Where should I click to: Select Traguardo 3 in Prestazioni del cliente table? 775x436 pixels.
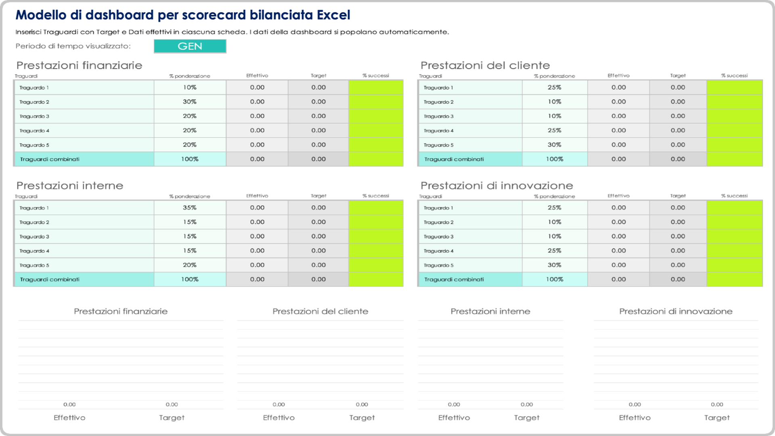coord(470,116)
